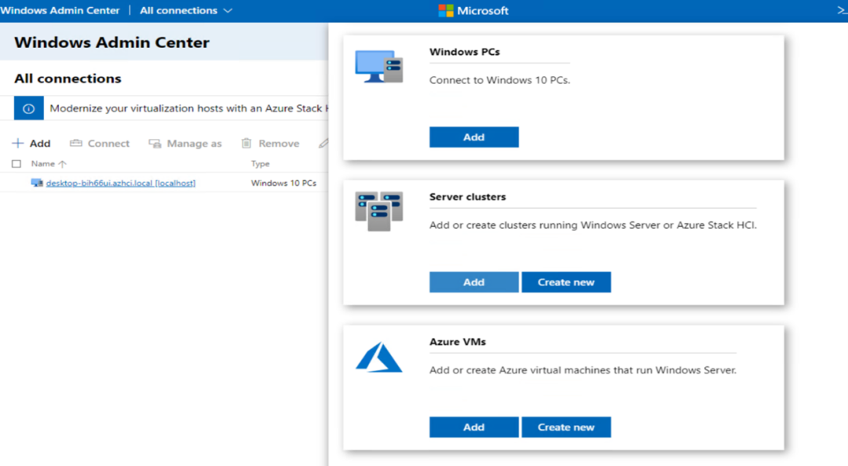
Task: Click 'Add or create Azure virtual machines' description
Action: tap(583, 370)
